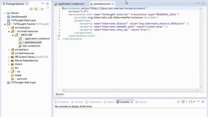Click the JRE System Library icon
Screen dimensions: 208x117
(x=12, y=57)
